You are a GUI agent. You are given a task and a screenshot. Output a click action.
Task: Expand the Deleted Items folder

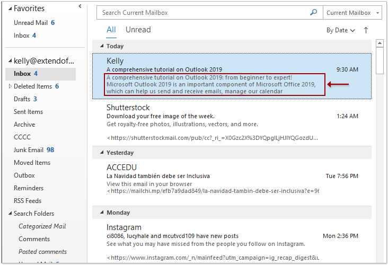[10, 86]
